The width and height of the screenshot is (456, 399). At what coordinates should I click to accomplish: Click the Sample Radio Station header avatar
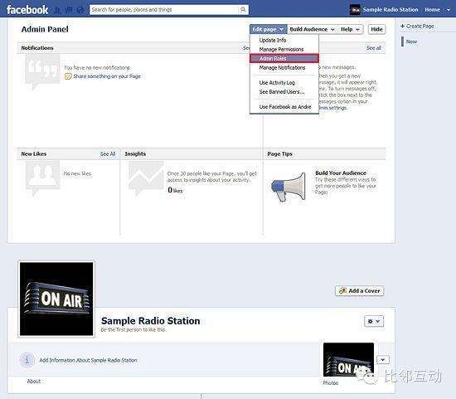(x=355, y=10)
